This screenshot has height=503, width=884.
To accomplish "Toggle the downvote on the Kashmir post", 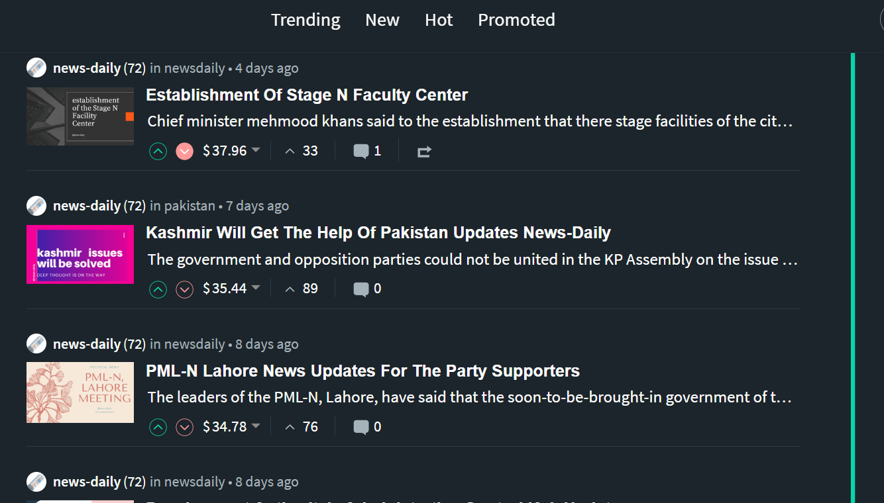I will click(184, 289).
